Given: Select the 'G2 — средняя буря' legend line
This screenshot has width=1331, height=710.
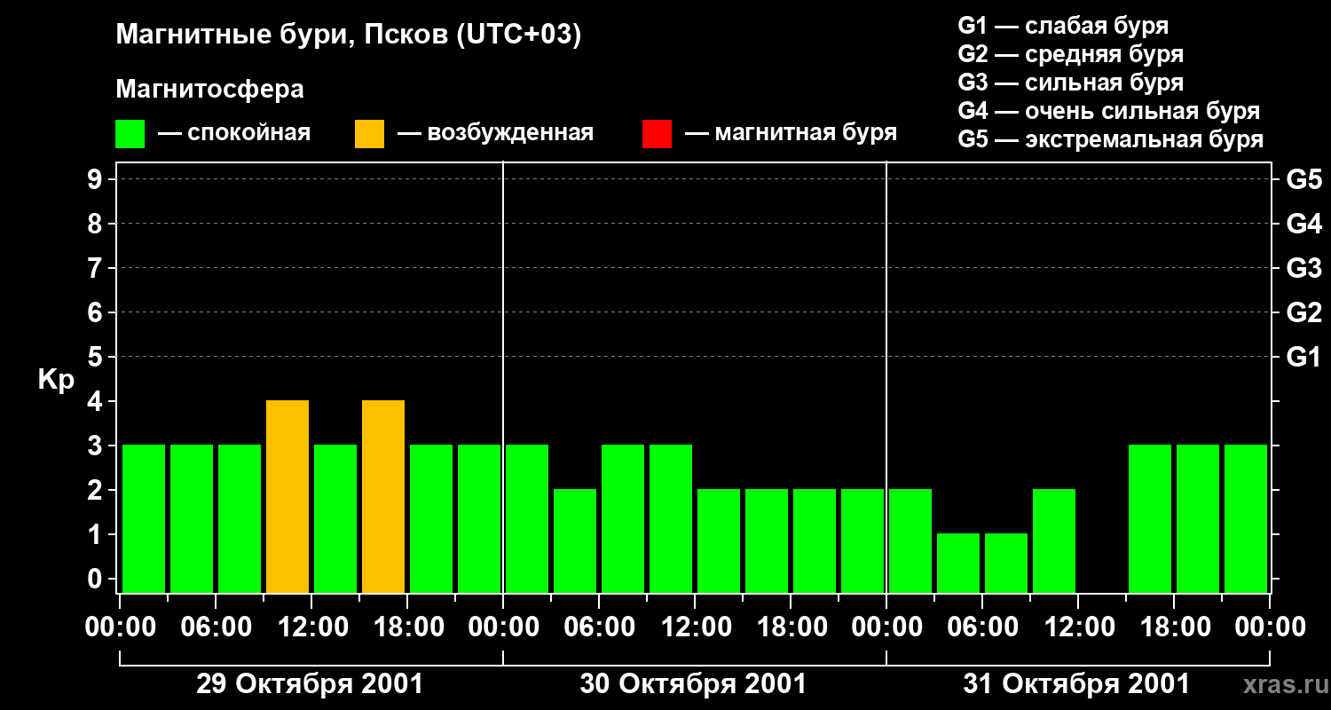Looking at the screenshot, I should point(1071,54).
